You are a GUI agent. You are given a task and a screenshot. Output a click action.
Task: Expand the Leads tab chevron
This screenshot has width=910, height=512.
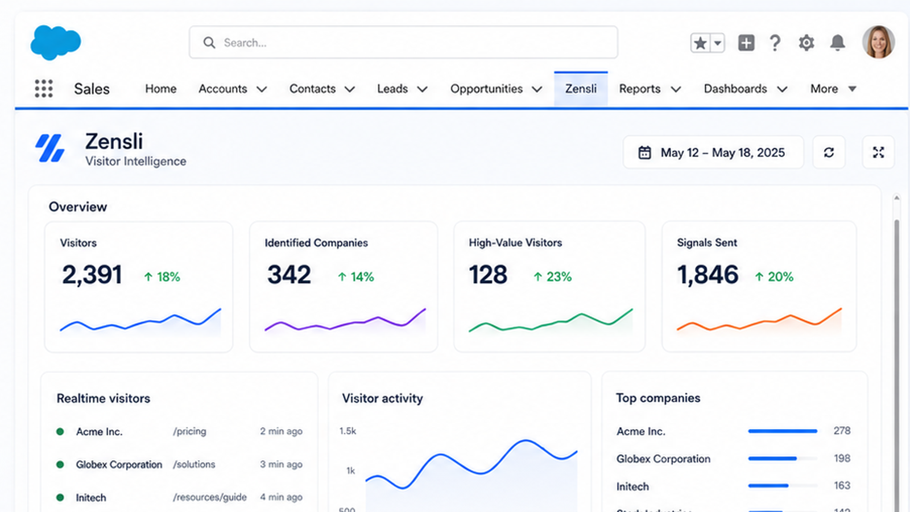422,89
